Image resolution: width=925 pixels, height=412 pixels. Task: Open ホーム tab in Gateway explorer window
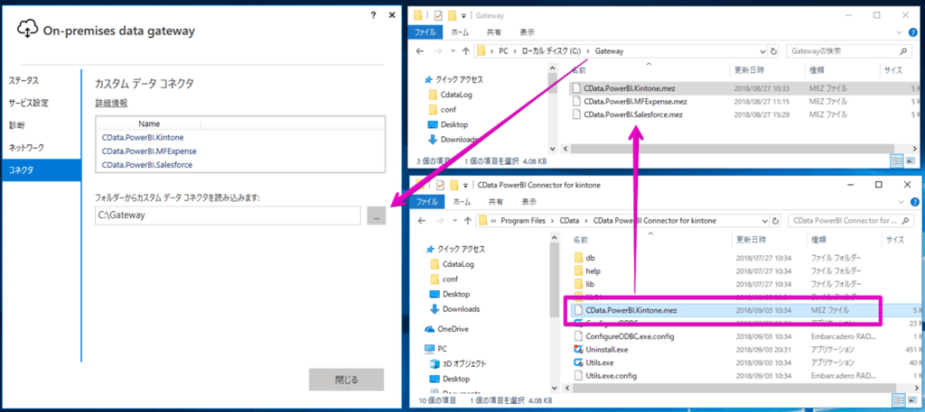(x=460, y=32)
